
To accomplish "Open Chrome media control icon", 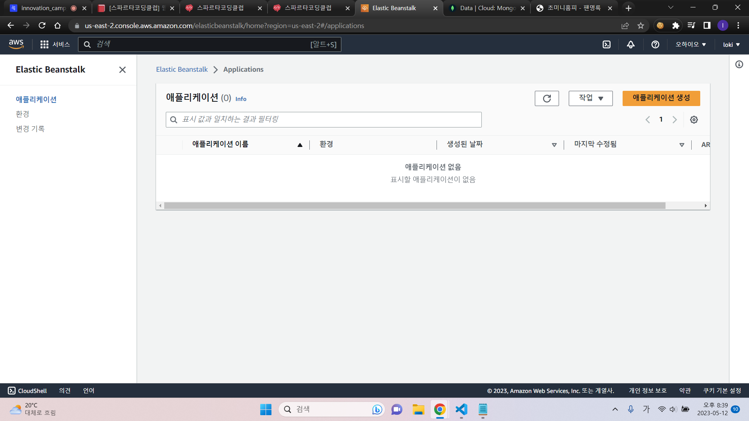I will [691, 25].
